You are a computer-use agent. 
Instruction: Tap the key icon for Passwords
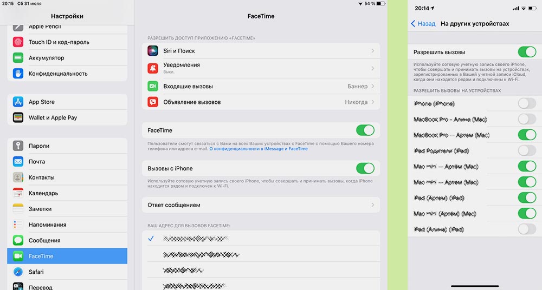coord(18,146)
